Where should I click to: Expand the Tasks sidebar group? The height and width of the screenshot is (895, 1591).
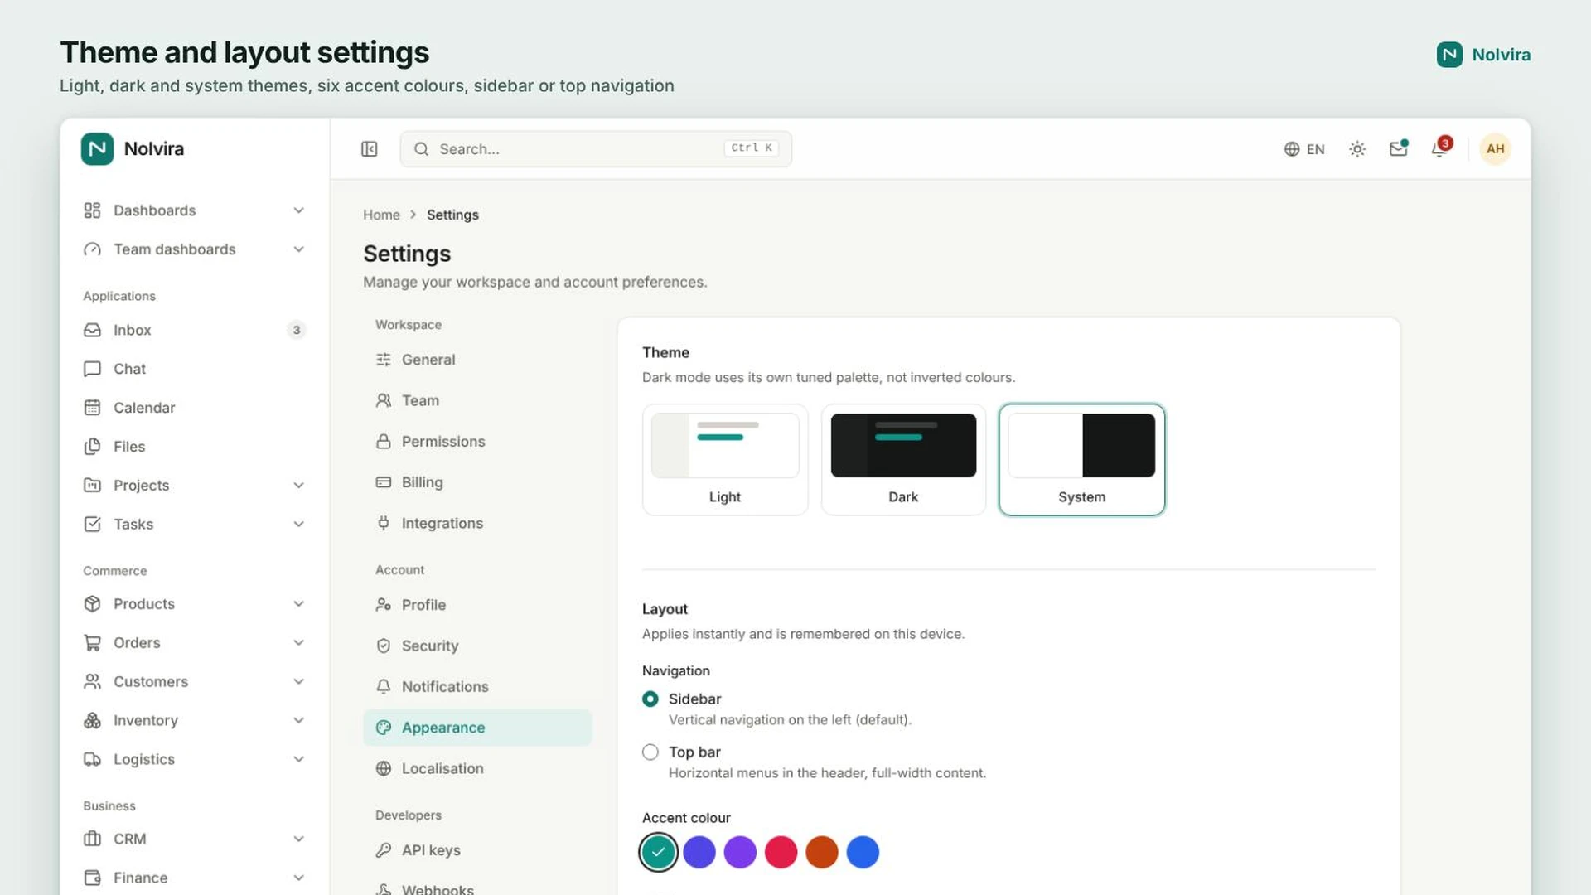tap(195, 525)
